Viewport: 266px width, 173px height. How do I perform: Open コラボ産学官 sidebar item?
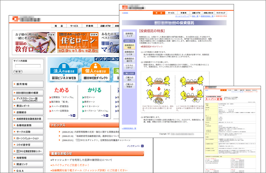pyautogui.click(x=28, y=145)
